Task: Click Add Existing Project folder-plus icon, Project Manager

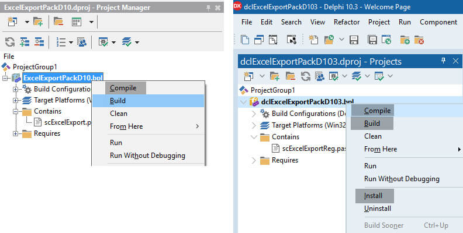Action: [x=38, y=22]
